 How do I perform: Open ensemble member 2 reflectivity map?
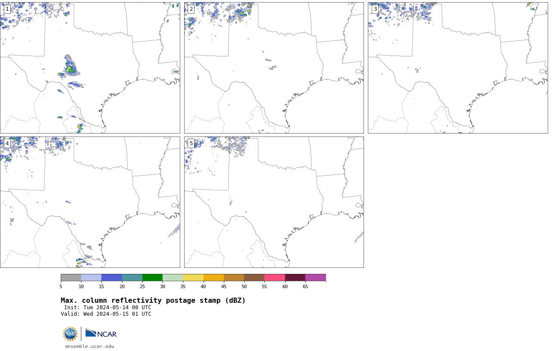click(274, 68)
